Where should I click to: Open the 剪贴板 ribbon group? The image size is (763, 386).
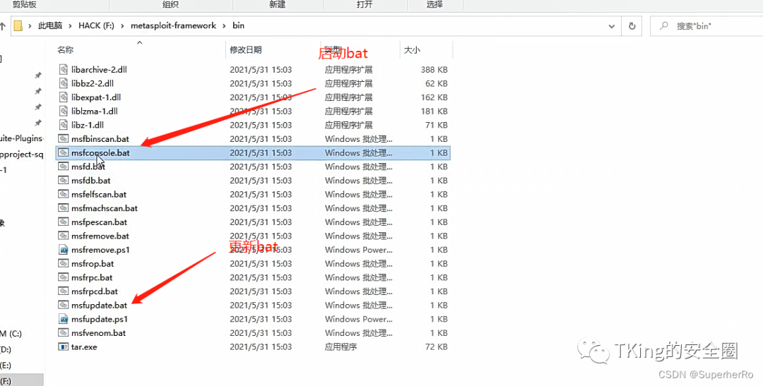(x=24, y=5)
